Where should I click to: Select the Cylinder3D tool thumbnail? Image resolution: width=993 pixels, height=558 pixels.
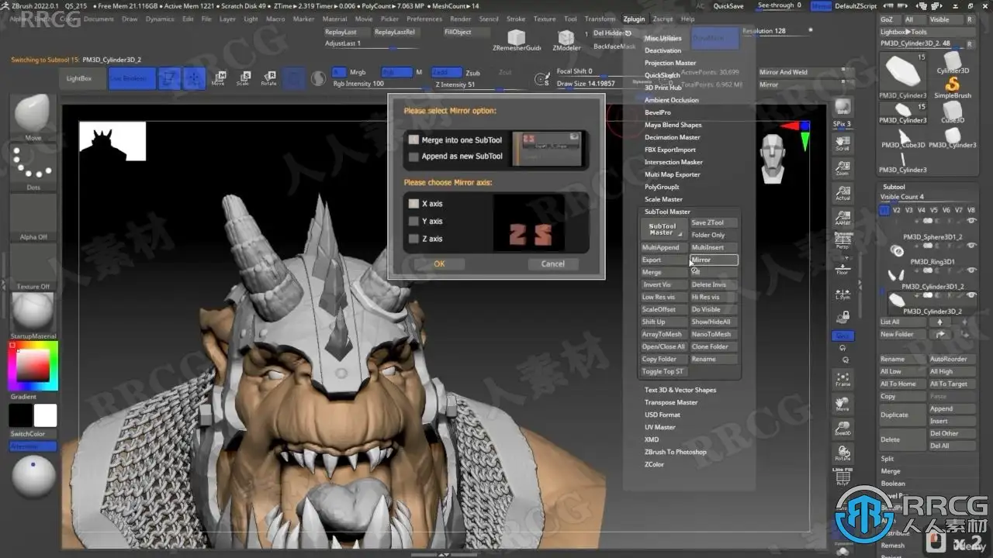953,60
